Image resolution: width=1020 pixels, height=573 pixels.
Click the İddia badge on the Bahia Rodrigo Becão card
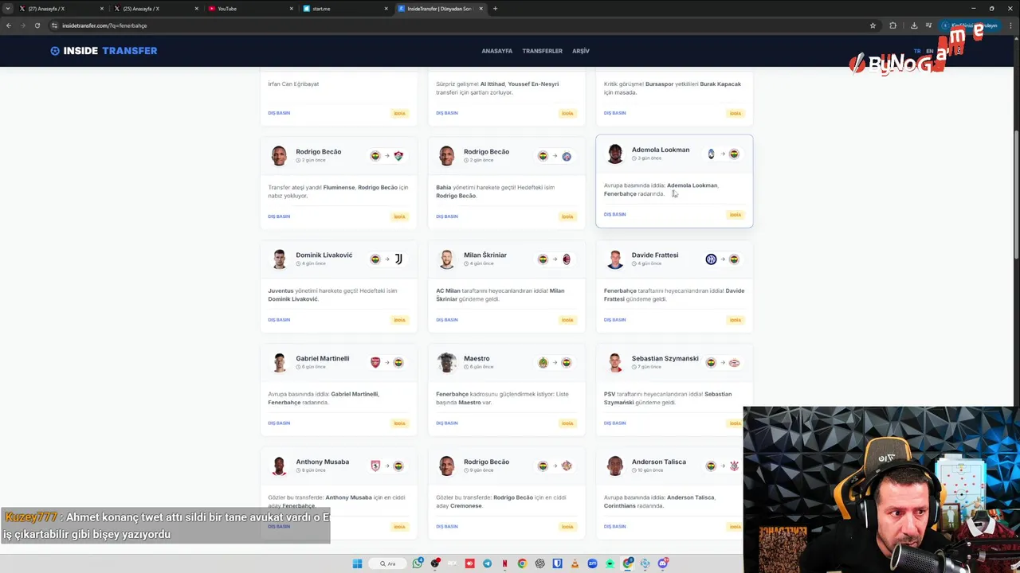point(567,216)
